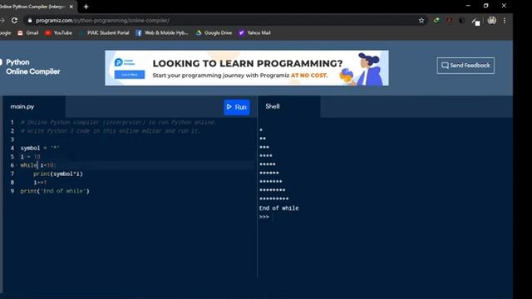The height and width of the screenshot is (299, 532).
Task: Click the lock icon in the address bar
Action: pyautogui.click(x=30, y=20)
